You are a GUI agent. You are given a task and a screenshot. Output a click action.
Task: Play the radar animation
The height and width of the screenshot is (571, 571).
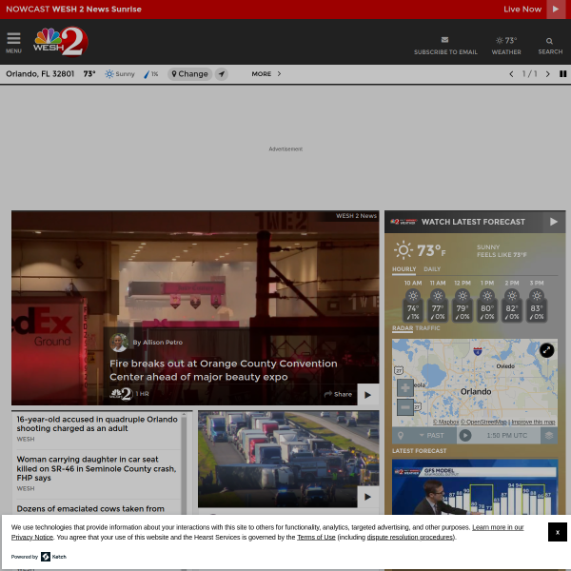tap(464, 435)
